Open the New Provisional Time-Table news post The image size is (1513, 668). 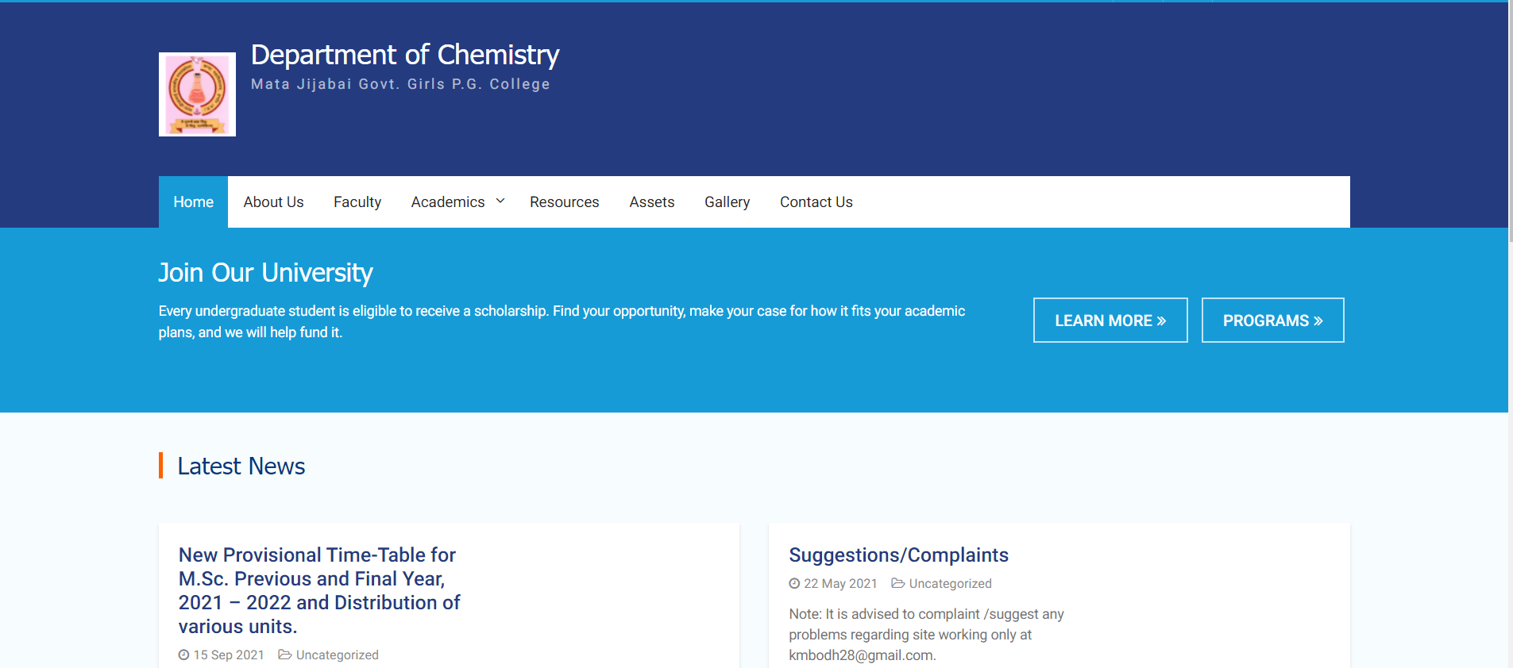[x=319, y=590]
